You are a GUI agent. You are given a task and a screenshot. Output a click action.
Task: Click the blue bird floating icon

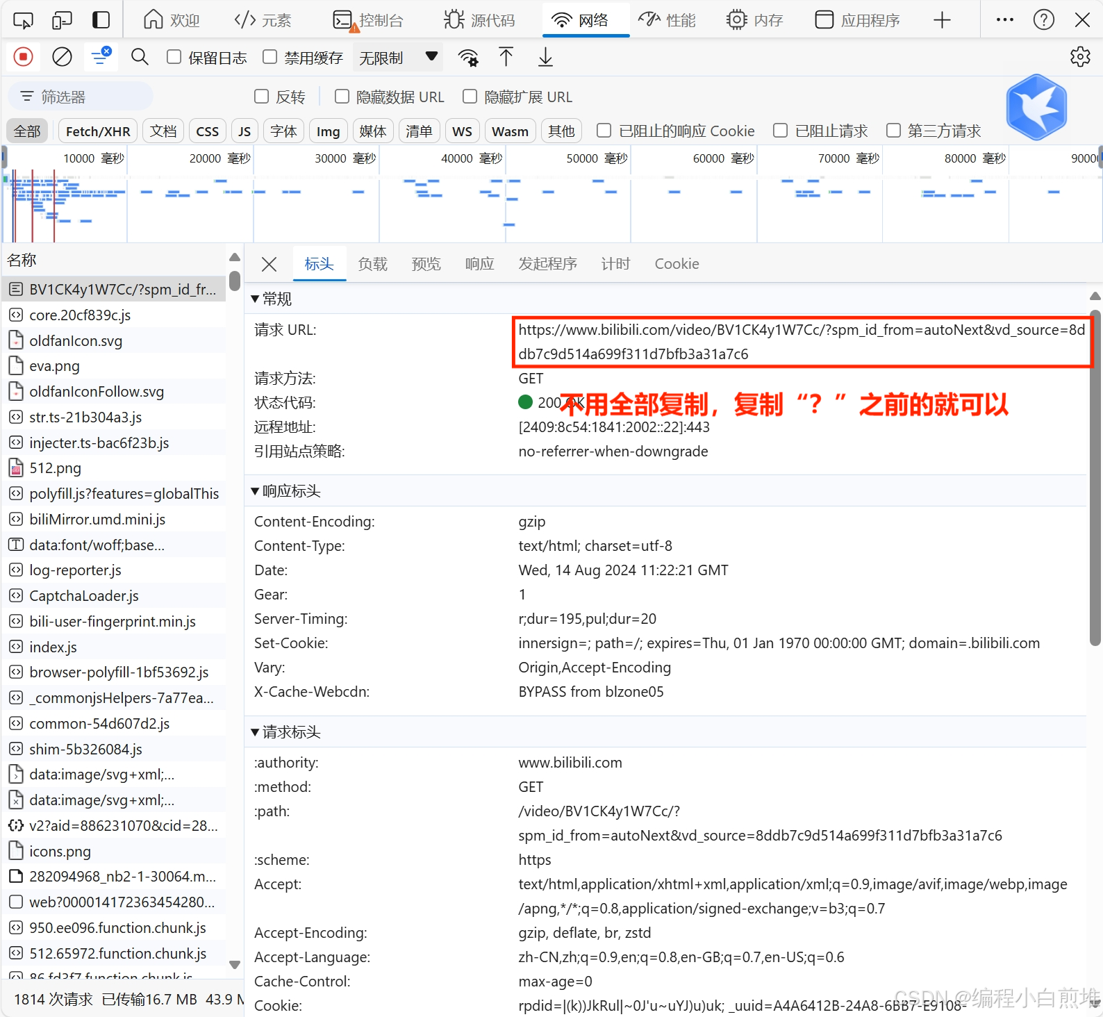(x=1036, y=107)
